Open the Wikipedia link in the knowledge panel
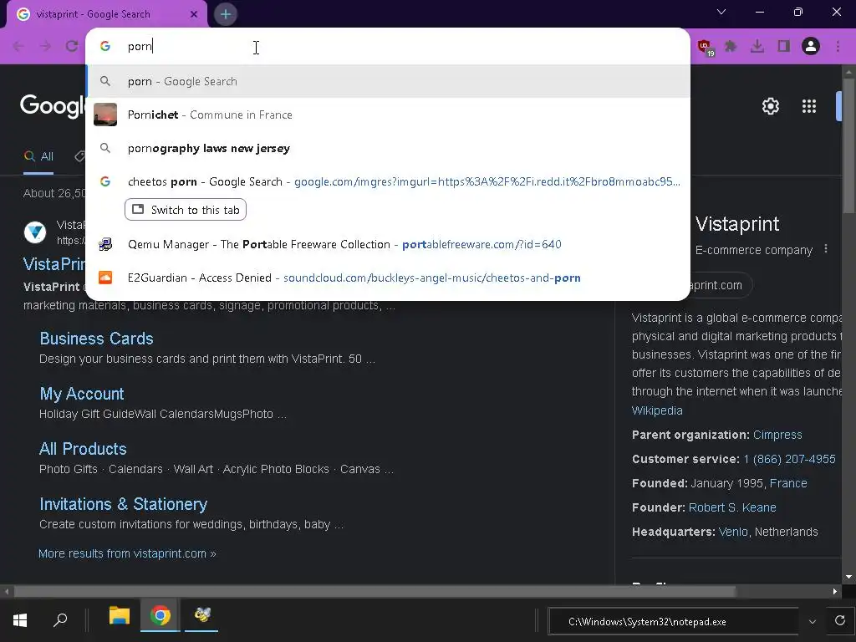 657,410
